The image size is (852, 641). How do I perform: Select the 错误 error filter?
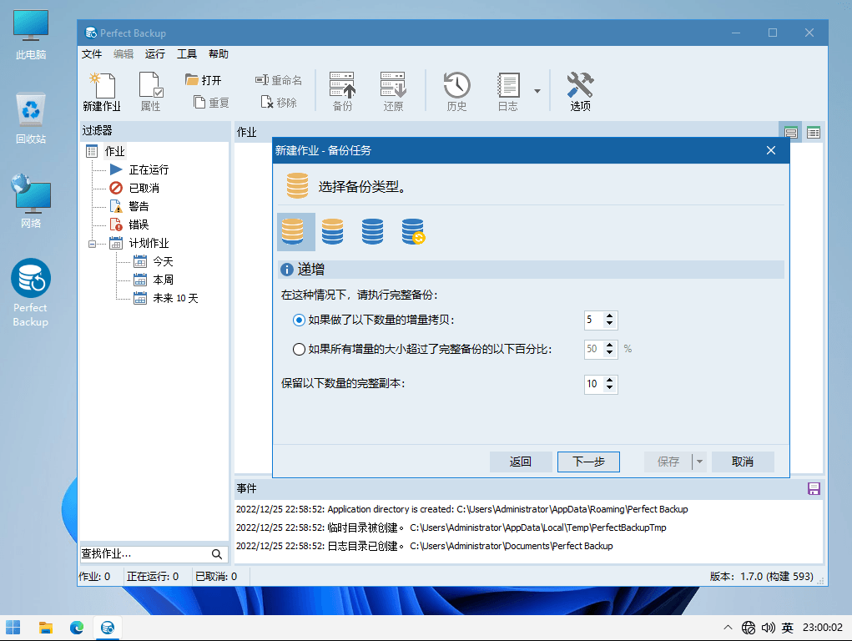[x=139, y=225]
